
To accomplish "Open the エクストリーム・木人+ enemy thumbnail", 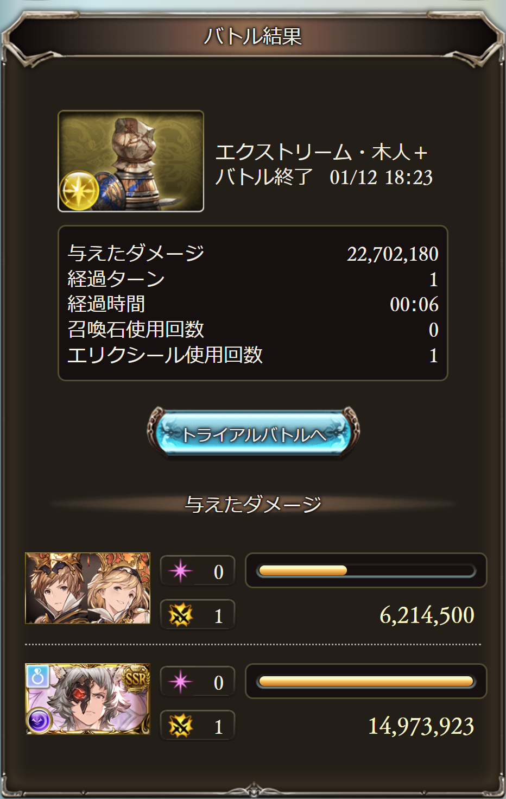I will (131, 161).
